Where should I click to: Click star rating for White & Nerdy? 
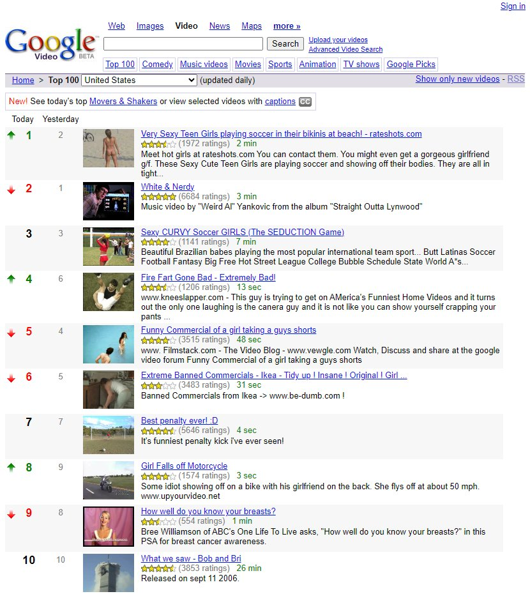click(x=158, y=197)
